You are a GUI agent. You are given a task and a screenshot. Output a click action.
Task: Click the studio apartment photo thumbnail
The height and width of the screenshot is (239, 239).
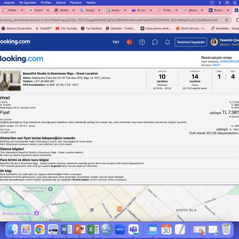(x=10, y=81)
